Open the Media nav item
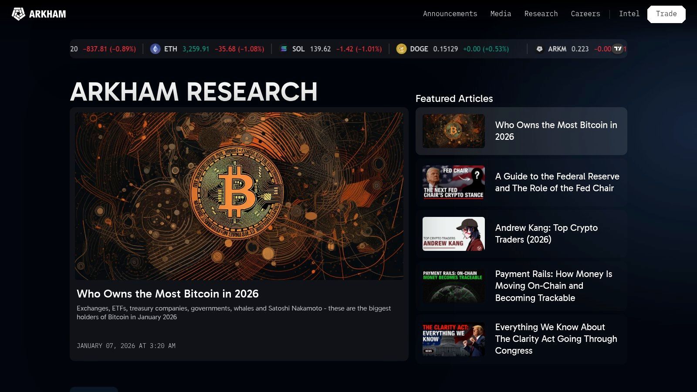Screen dimensions: 697x392 [501, 14]
